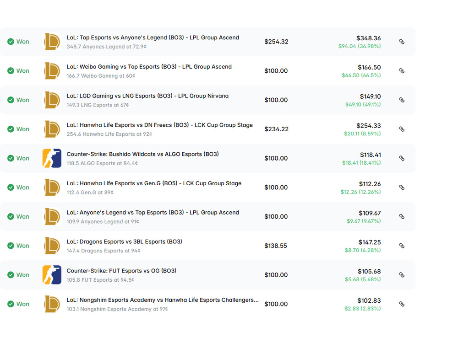This screenshot has height=343, width=458.
Task: Open LoL: Dragons Esports vs 3BL Esports title
Action: pos(124,242)
